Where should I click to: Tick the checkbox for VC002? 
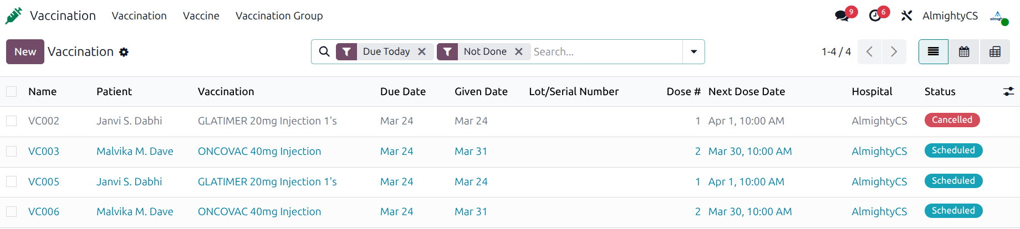12,121
